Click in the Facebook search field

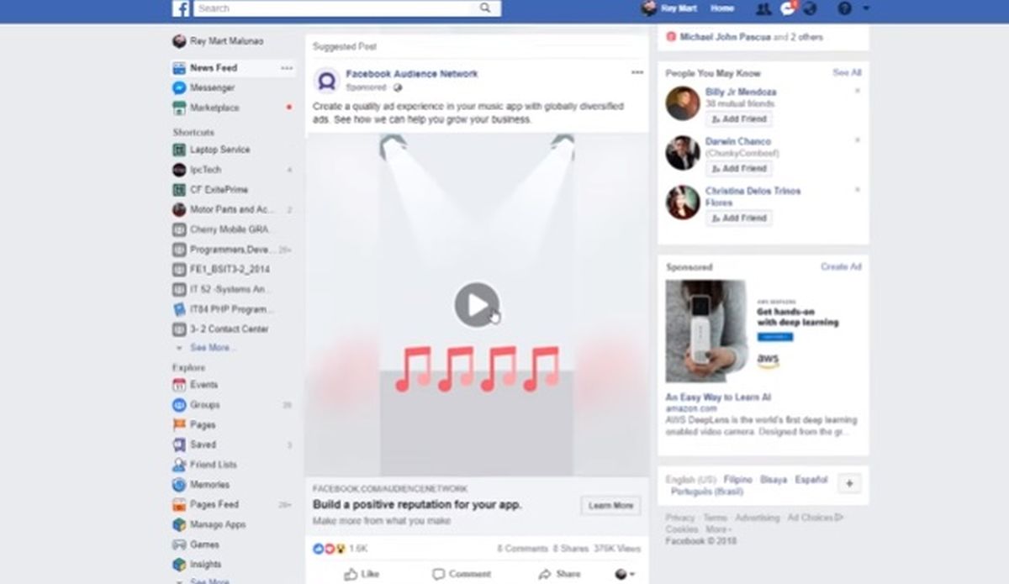pyautogui.click(x=333, y=8)
